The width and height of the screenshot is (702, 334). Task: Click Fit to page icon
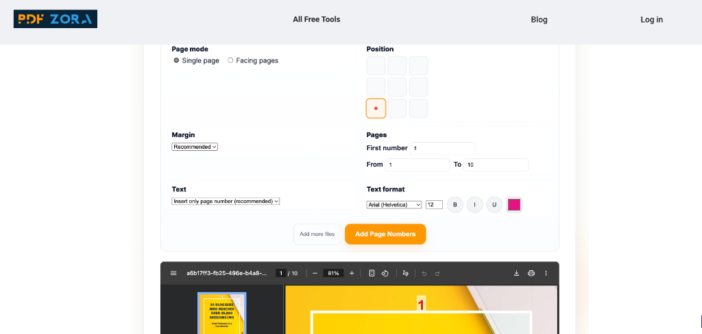(372, 273)
